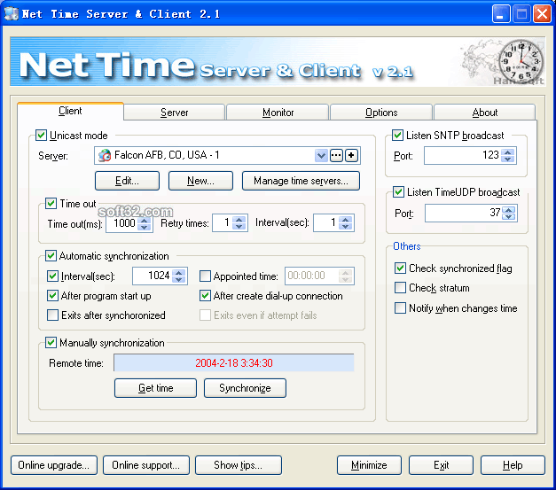Decrease the Time out(ms) value with down arrow
Image resolution: width=556 pixels, height=490 pixels.
coord(145,228)
